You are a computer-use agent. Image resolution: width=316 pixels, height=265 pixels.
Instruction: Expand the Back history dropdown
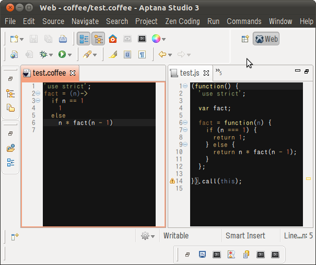pos(170,55)
